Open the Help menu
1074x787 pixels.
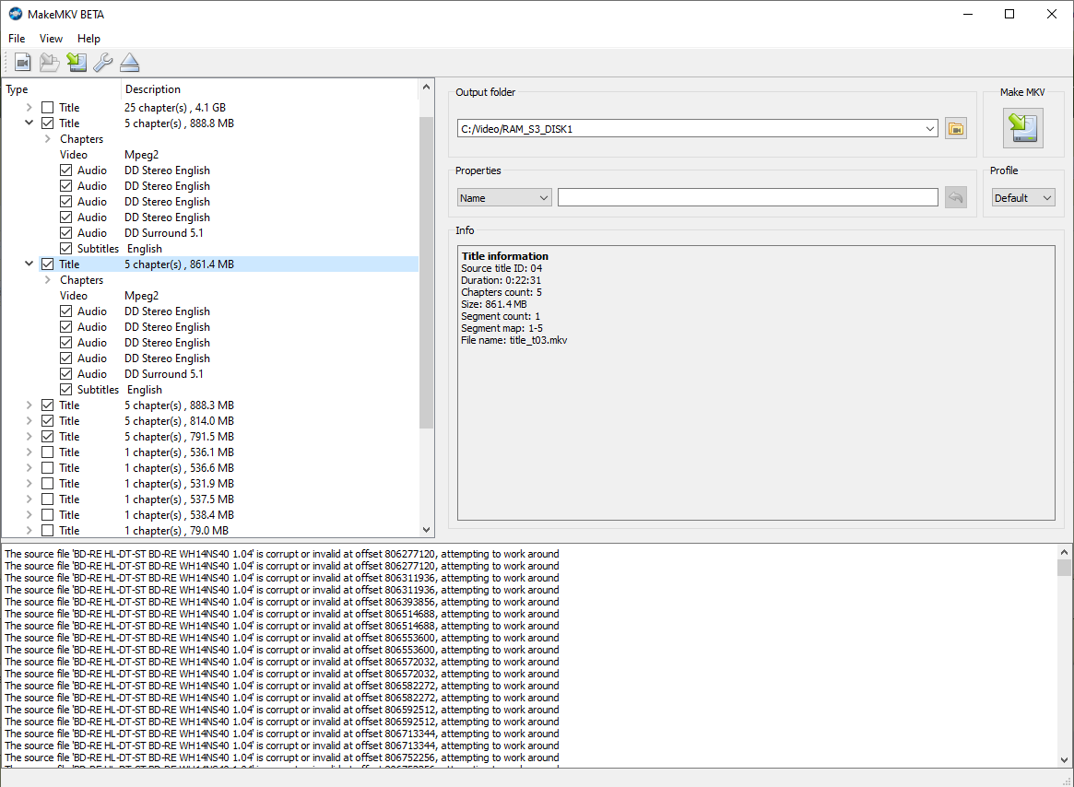89,39
